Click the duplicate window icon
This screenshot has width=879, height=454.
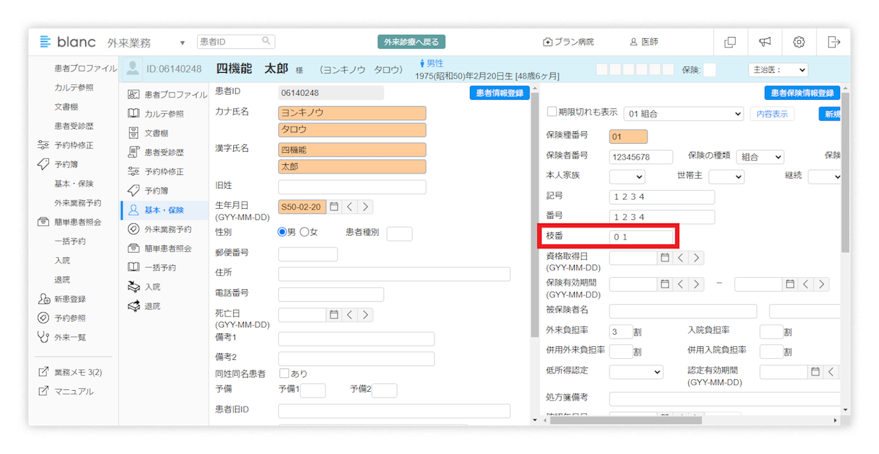[x=730, y=42]
